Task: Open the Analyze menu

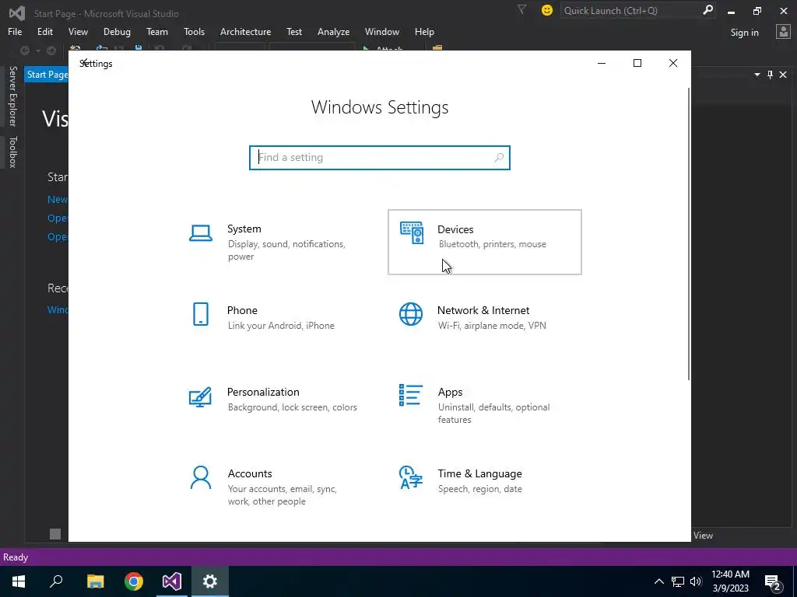Action: point(333,31)
